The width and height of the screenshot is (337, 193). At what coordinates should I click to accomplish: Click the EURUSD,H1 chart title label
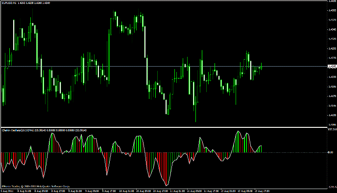[9, 3]
